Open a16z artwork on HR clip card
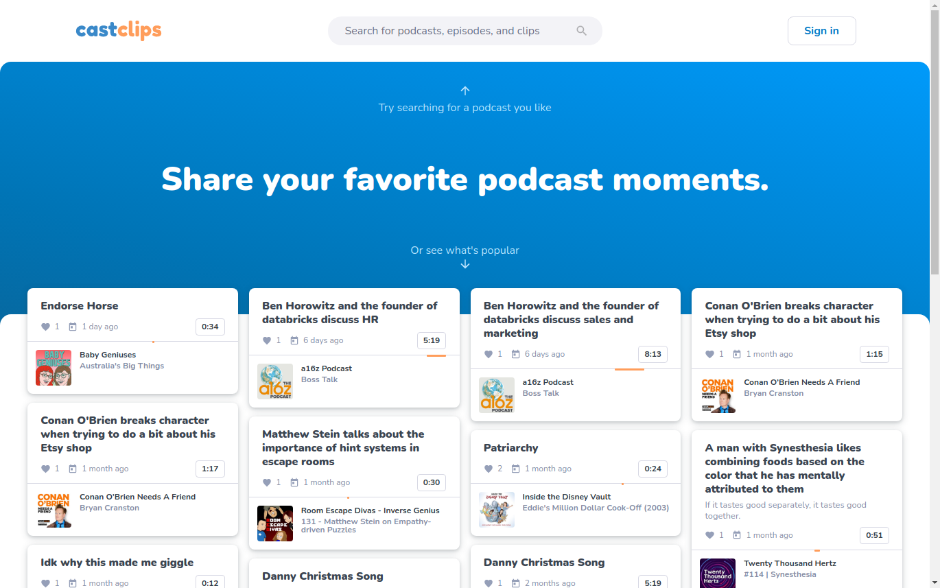The width and height of the screenshot is (940, 588). click(x=275, y=381)
